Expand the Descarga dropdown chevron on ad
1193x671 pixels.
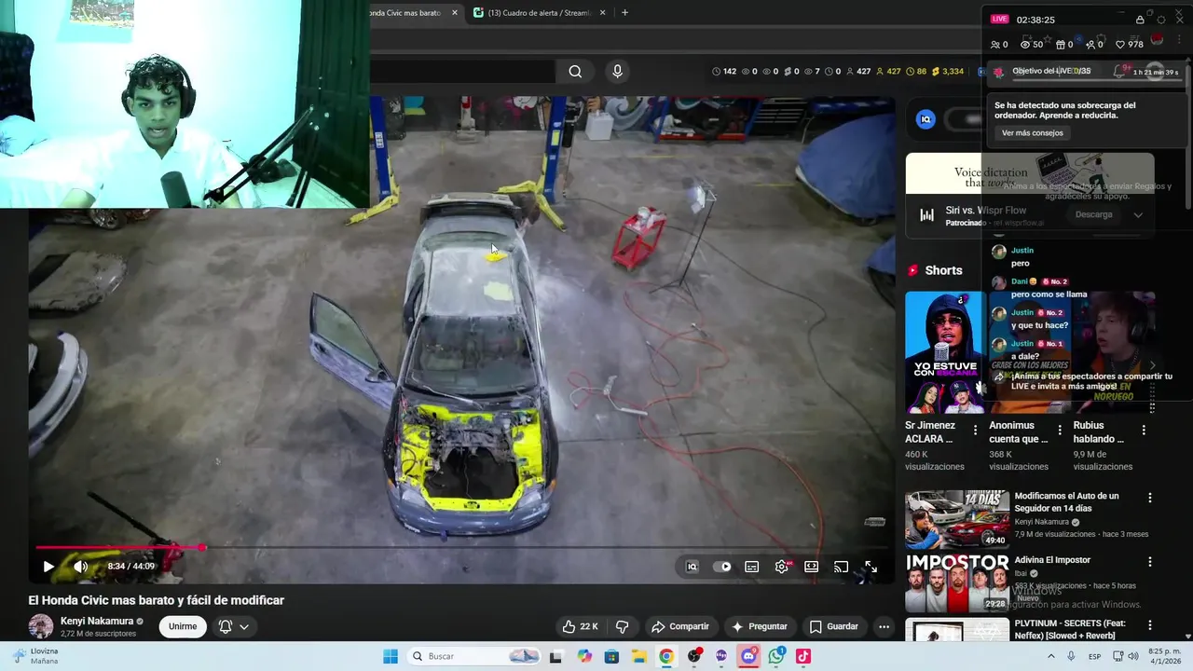[1138, 214]
